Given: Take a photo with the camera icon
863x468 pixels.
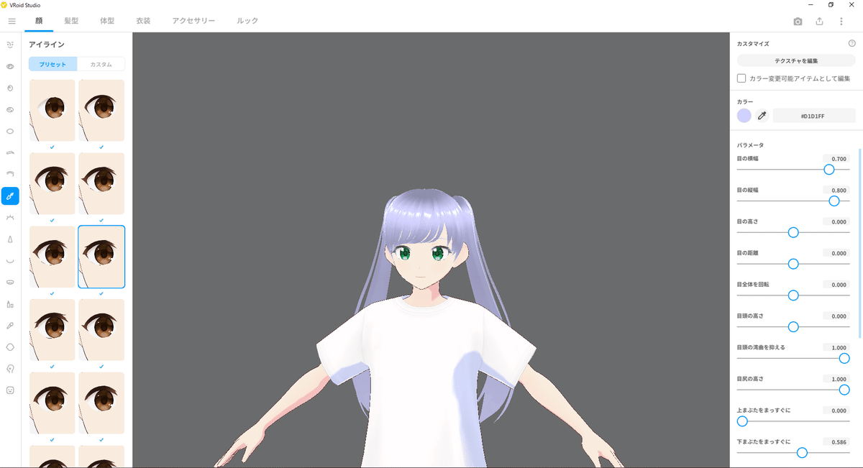Looking at the screenshot, I should point(798,22).
